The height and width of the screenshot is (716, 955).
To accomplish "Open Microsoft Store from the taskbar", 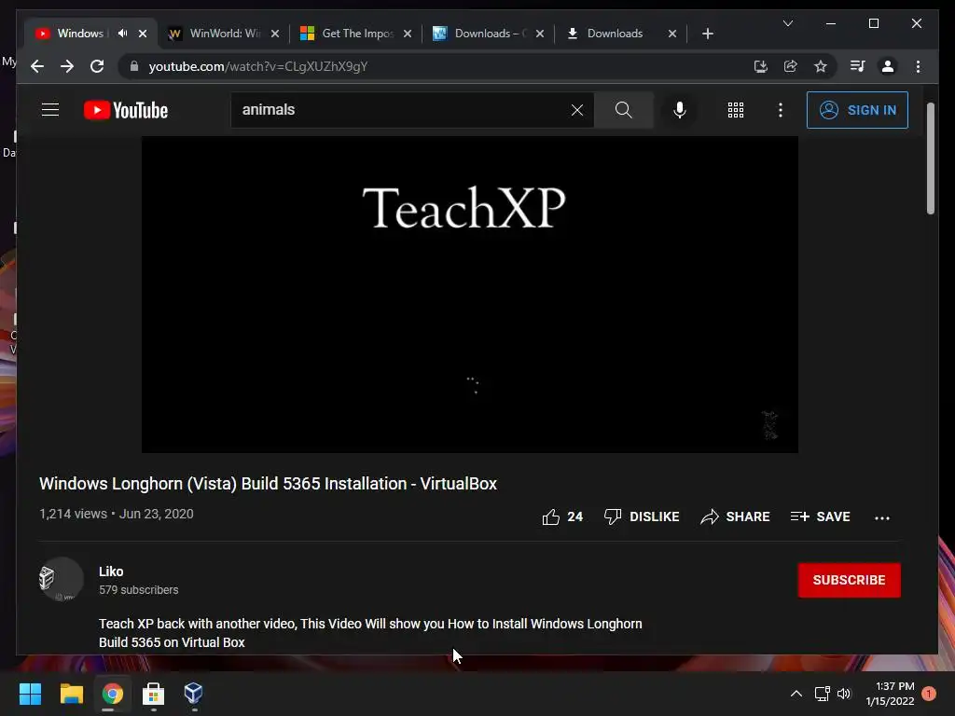I will [153, 694].
